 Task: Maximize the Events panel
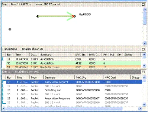tap(143, 72)
